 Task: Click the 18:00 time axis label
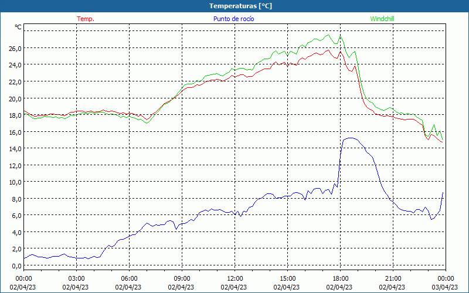pos(341,279)
